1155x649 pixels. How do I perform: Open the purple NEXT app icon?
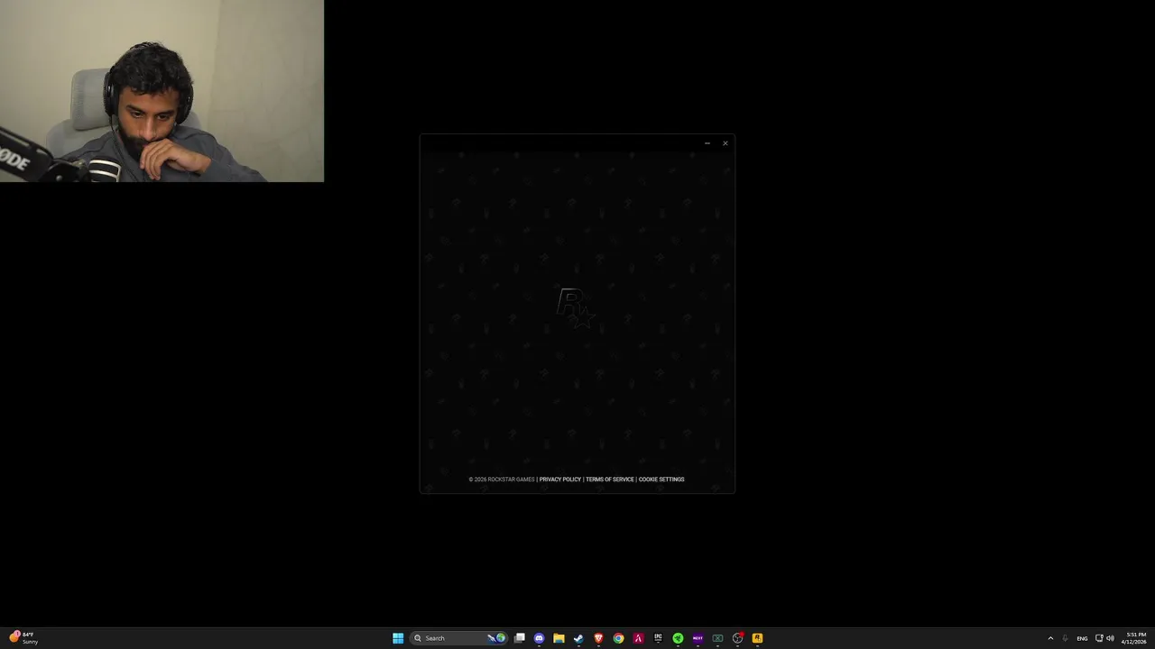pos(698,638)
